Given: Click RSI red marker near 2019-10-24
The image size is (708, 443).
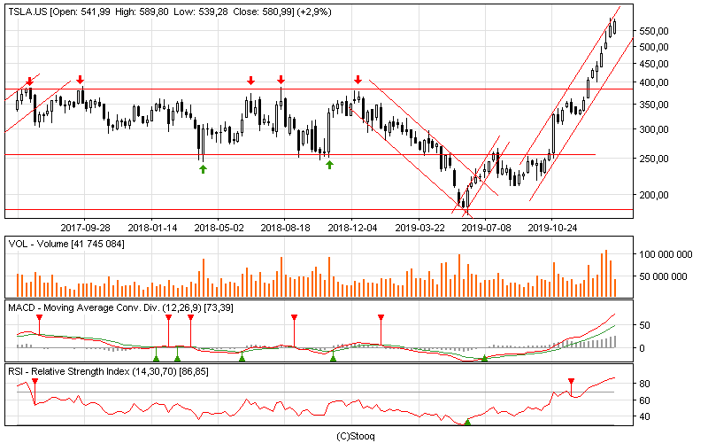Looking at the screenshot, I should point(571,382).
